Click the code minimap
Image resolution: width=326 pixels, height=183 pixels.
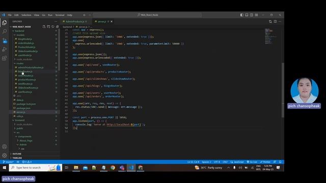pyautogui.click(x=271, y=36)
